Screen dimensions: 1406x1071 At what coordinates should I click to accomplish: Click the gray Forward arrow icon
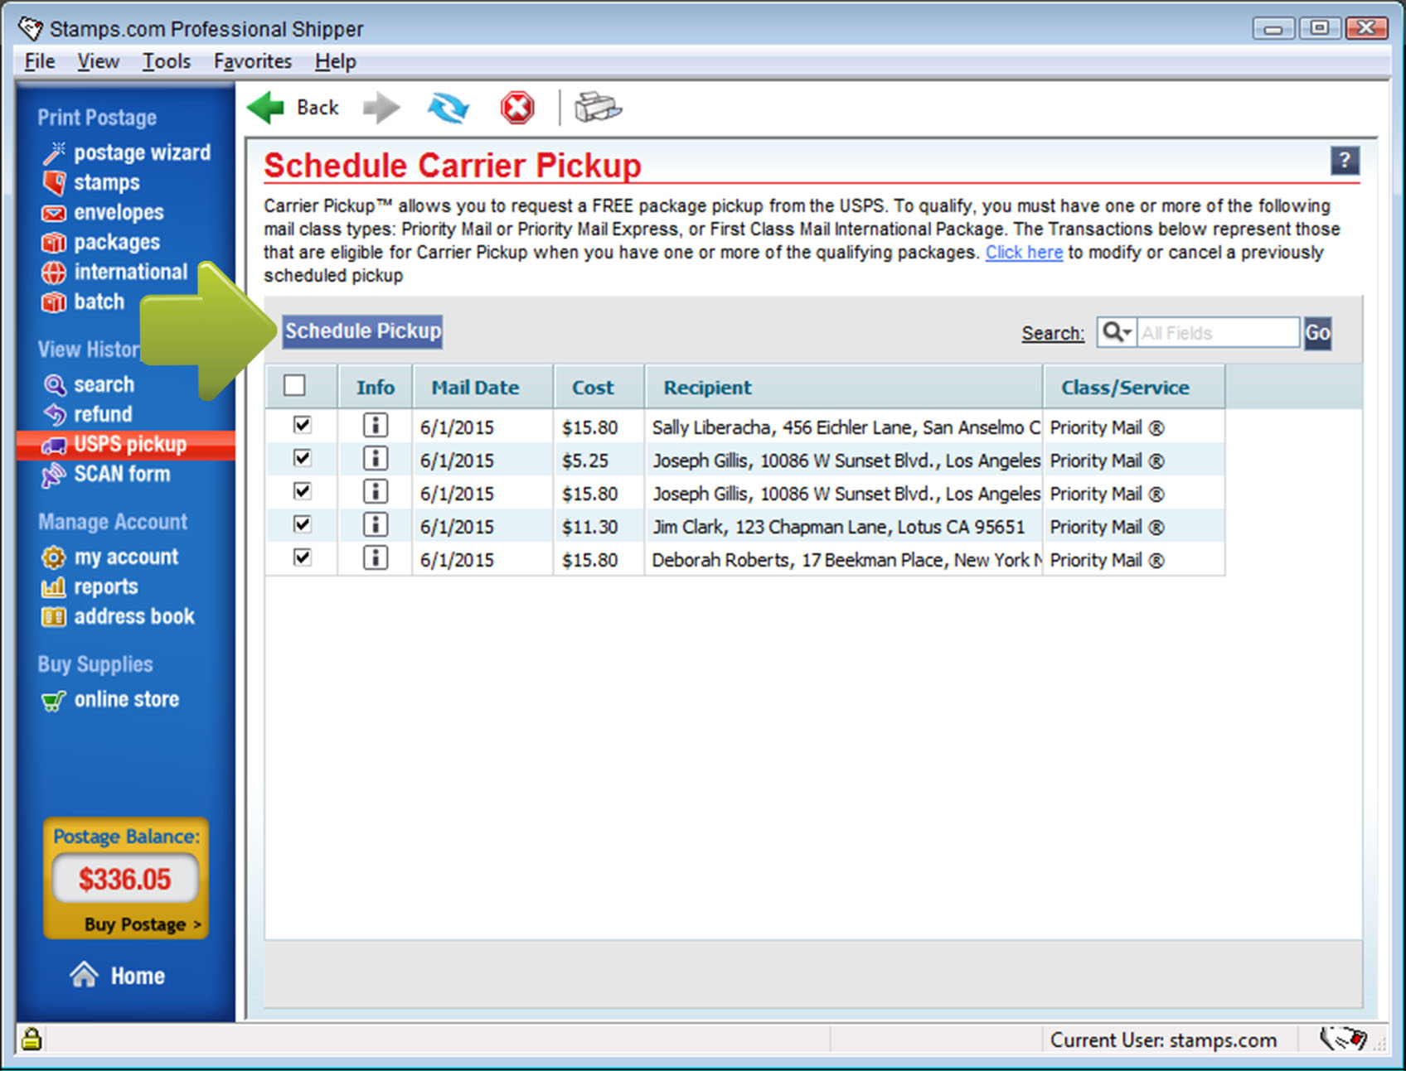[x=381, y=108]
